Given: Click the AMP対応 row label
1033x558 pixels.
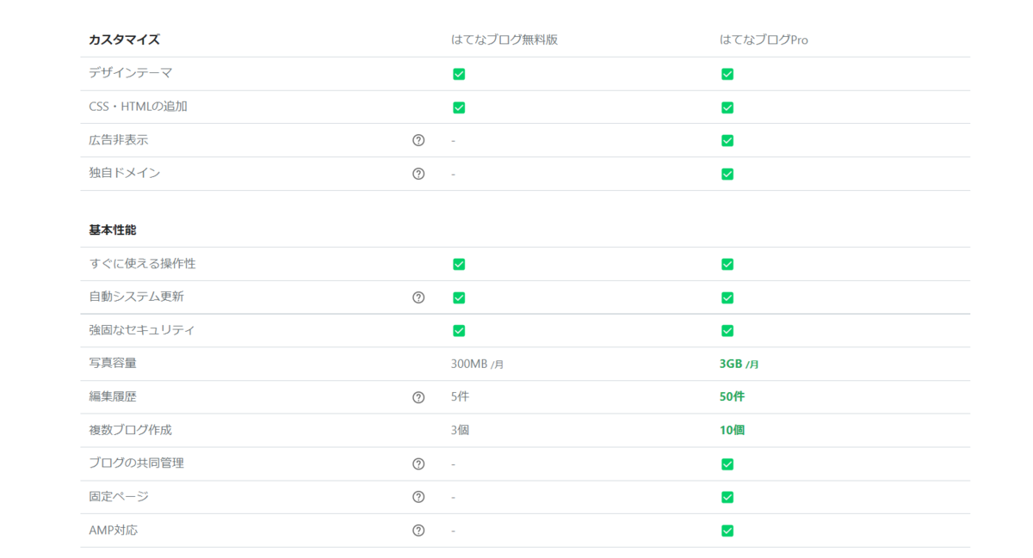Looking at the screenshot, I should [x=114, y=530].
